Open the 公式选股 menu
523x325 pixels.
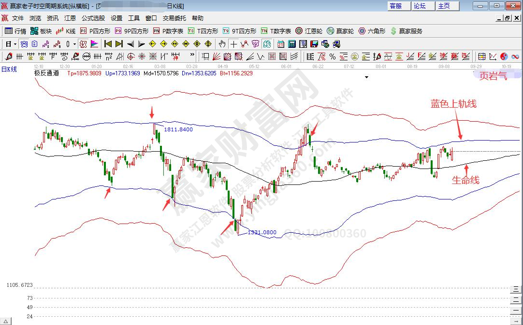coord(93,18)
